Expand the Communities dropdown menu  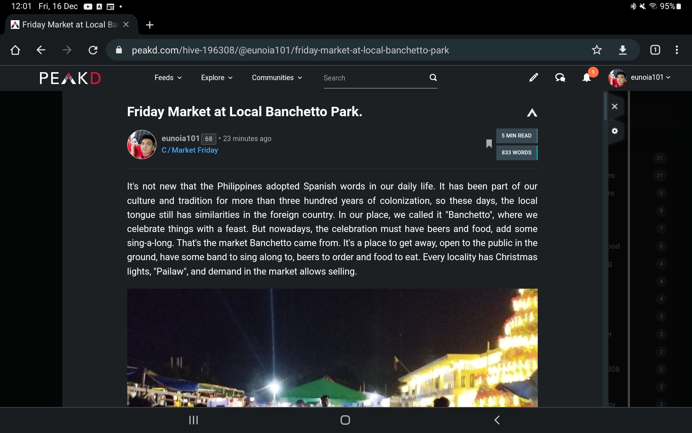coord(277,78)
